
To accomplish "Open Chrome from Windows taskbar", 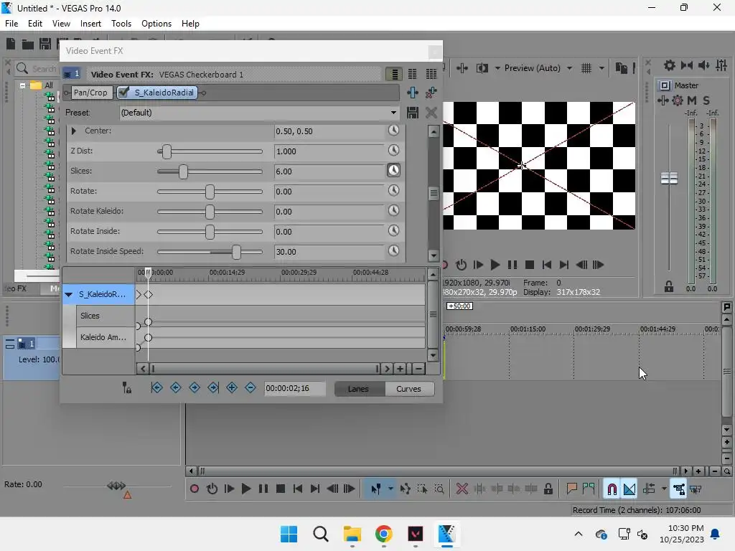I will [x=383, y=534].
